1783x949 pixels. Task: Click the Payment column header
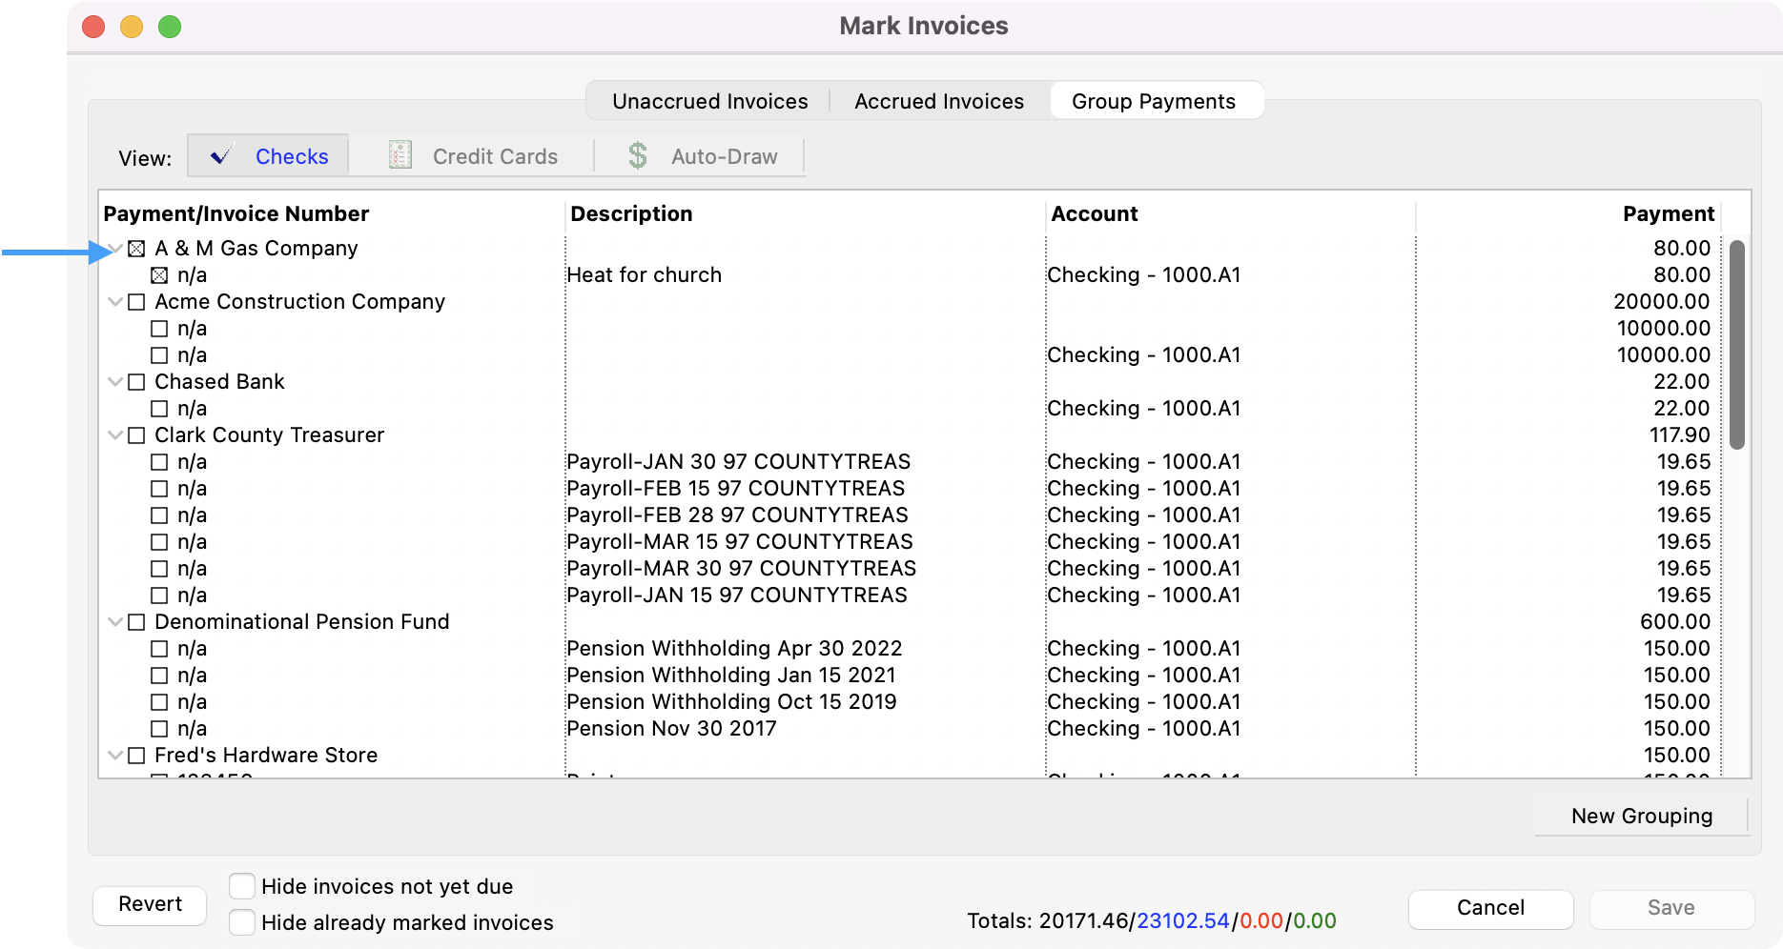coord(1668,214)
